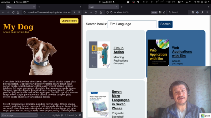Show site information icon beside localhost URL
Viewport: 211px width, 118px height.
point(111,12)
